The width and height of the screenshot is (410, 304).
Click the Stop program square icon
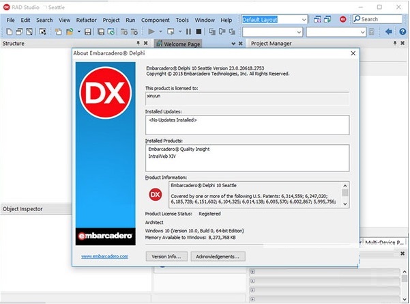click(199, 31)
